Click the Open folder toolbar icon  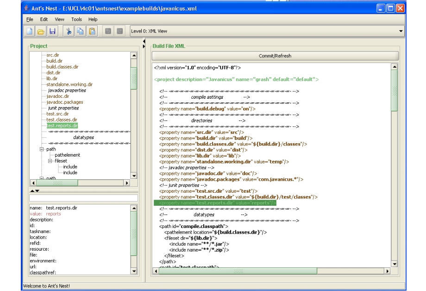click(40, 31)
